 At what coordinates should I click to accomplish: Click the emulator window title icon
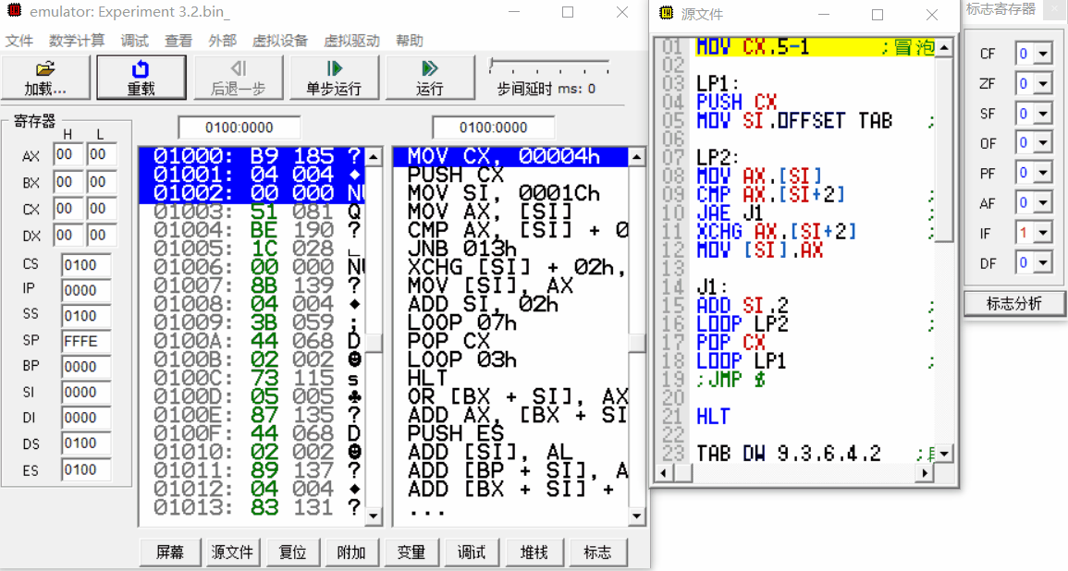coord(14,12)
